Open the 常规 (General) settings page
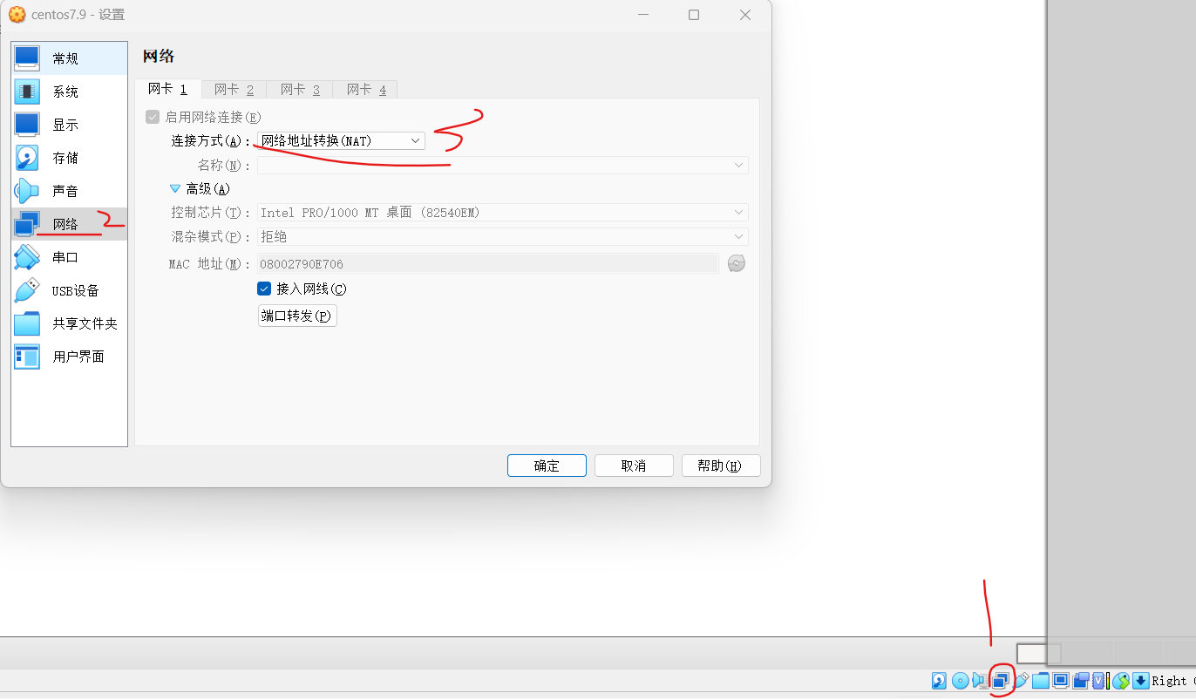The height and width of the screenshot is (700, 1196). pos(64,58)
